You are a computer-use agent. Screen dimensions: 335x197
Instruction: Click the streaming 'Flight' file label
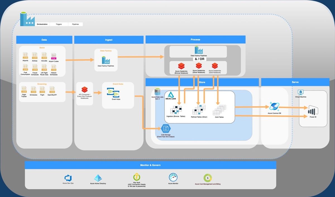(42, 95)
